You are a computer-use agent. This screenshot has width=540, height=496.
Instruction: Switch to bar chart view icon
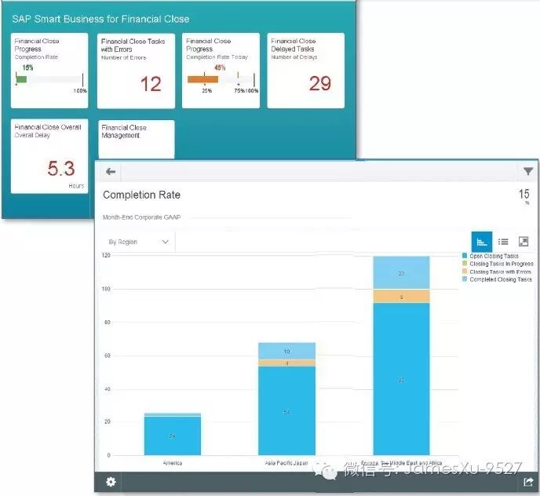pyautogui.click(x=481, y=242)
